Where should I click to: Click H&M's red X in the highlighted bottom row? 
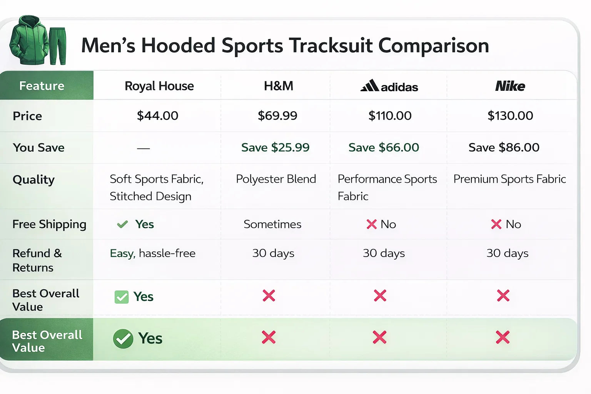tap(269, 337)
